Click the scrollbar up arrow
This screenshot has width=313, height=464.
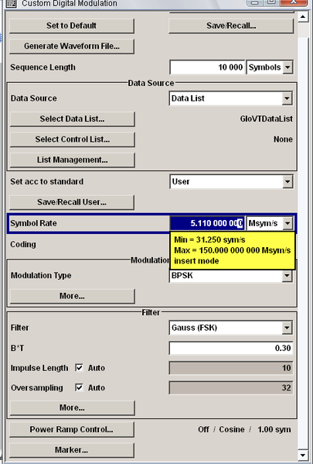click(303, 16)
